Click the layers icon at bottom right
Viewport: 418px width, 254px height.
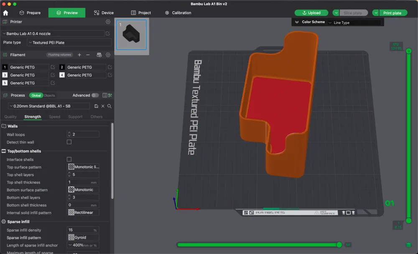[x=409, y=245]
